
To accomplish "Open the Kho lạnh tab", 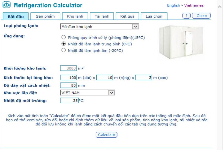I will click(75, 16).
